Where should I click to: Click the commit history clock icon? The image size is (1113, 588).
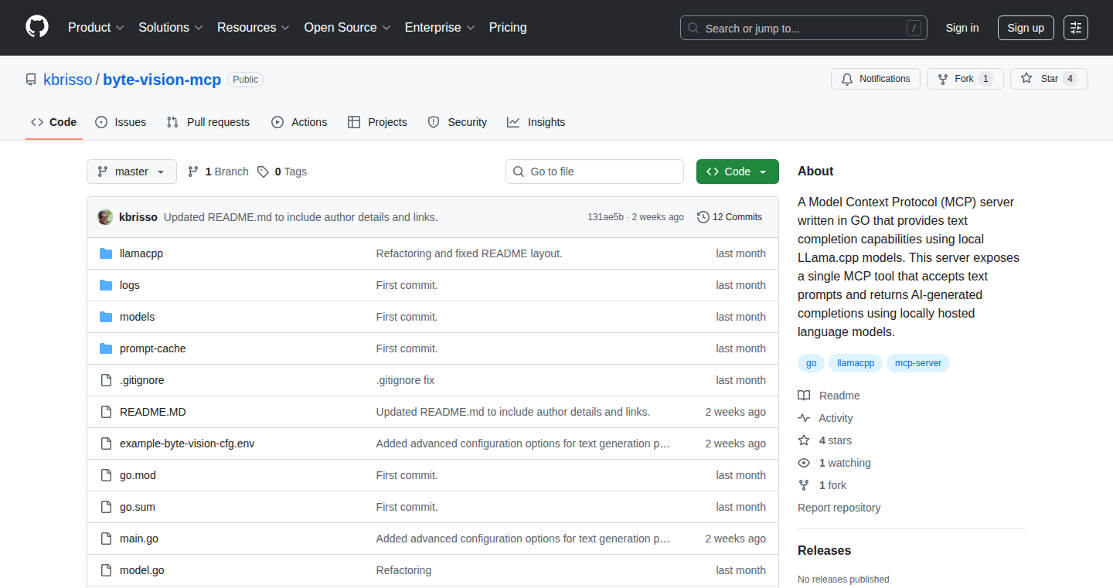pos(703,217)
